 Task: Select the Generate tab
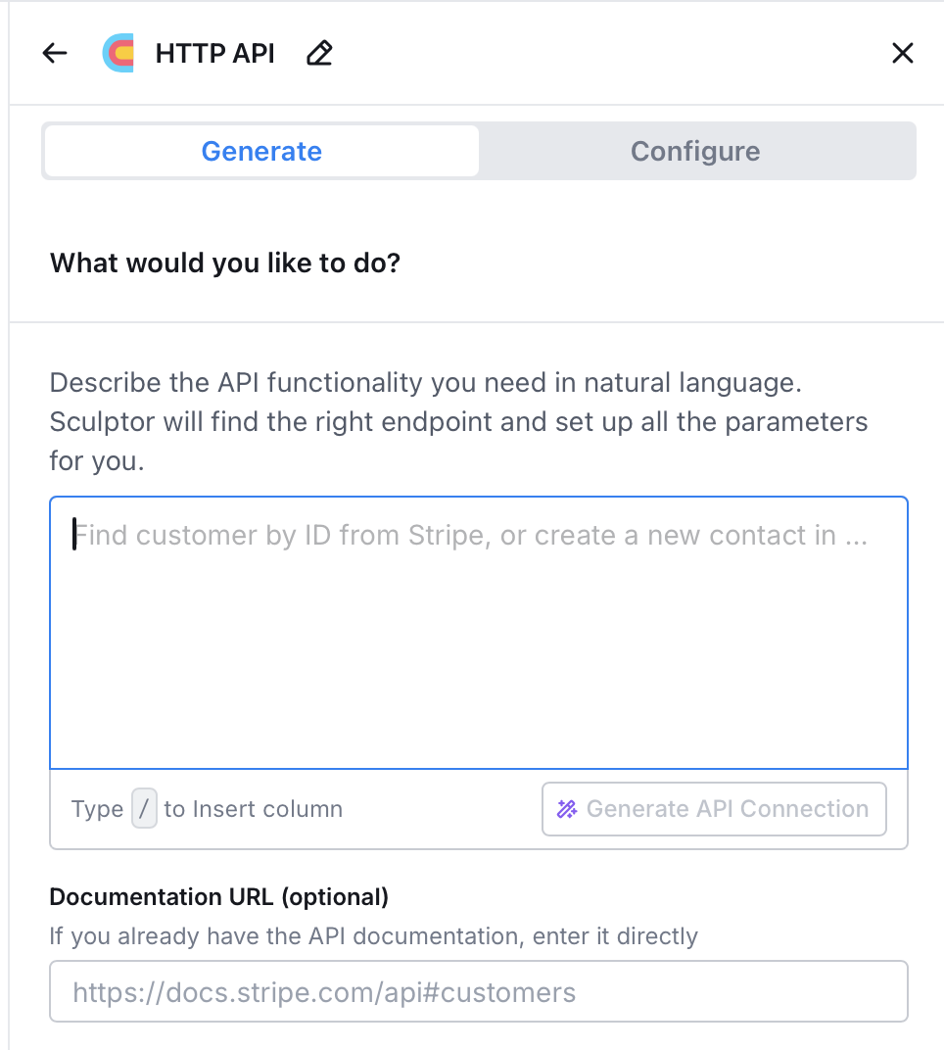260,151
